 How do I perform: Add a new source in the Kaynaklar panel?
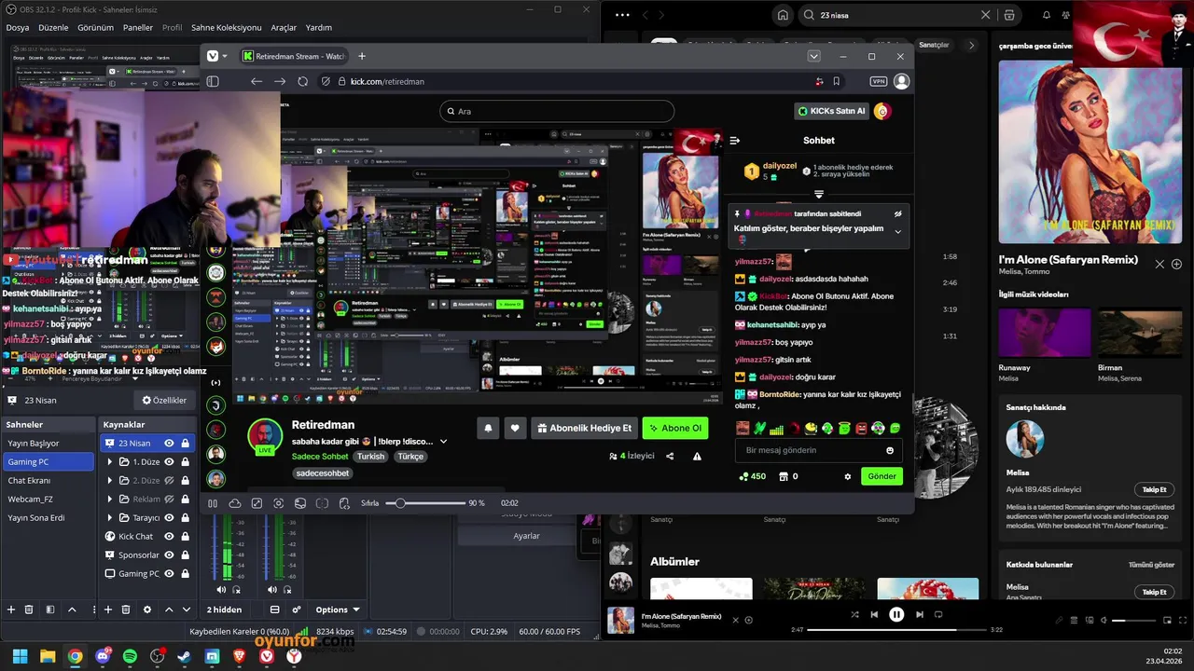click(x=108, y=609)
